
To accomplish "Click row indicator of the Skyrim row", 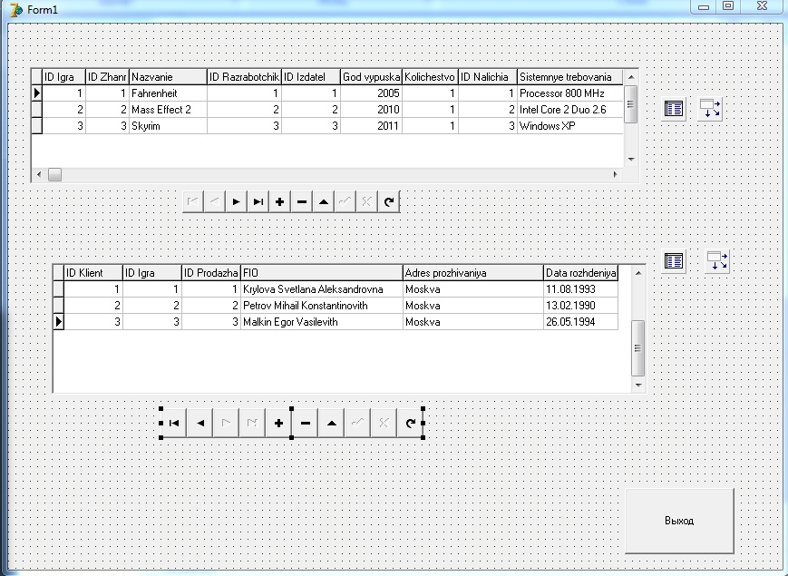I will click(x=36, y=126).
